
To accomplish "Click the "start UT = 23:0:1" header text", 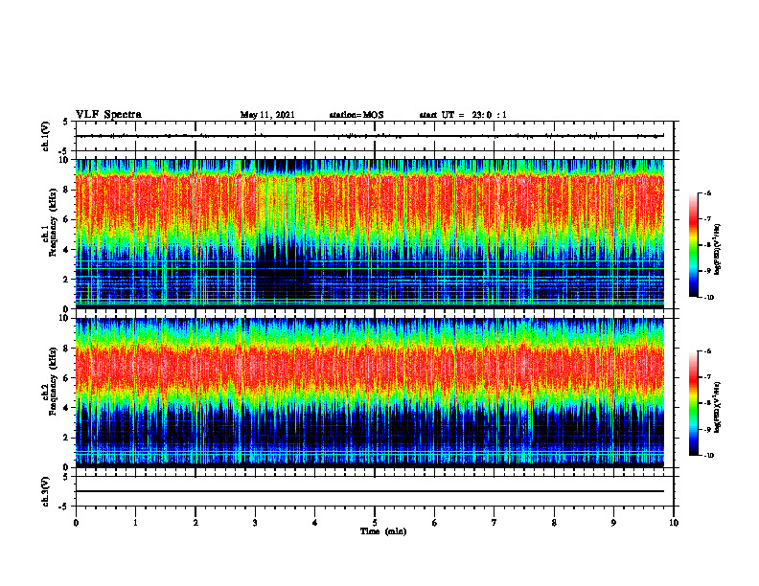I will click(x=463, y=115).
